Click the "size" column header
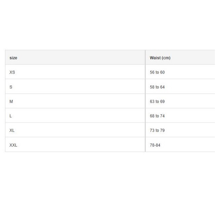 pyautogui.click(x=13, y=58)
